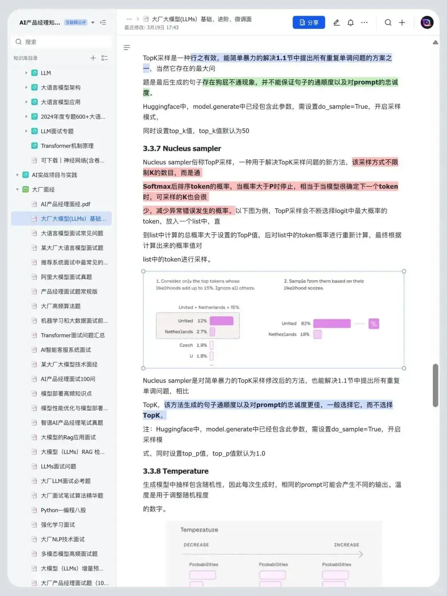Open the more options menu with three dots
This screenshot has width=447, height=596.
(364, 22)
